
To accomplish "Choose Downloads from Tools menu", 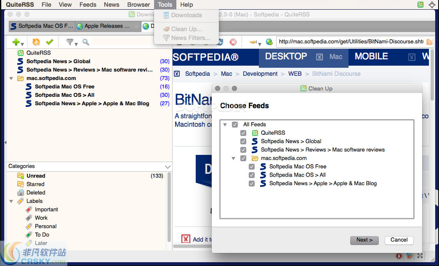I will (186, 15).
